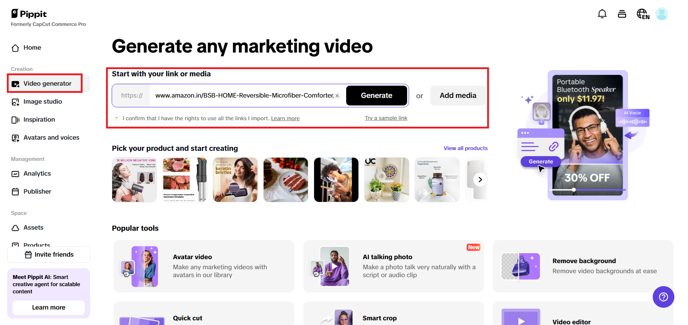Click the Analytics chart icon
Screen dimensions: 688x325
pos(15,174)
